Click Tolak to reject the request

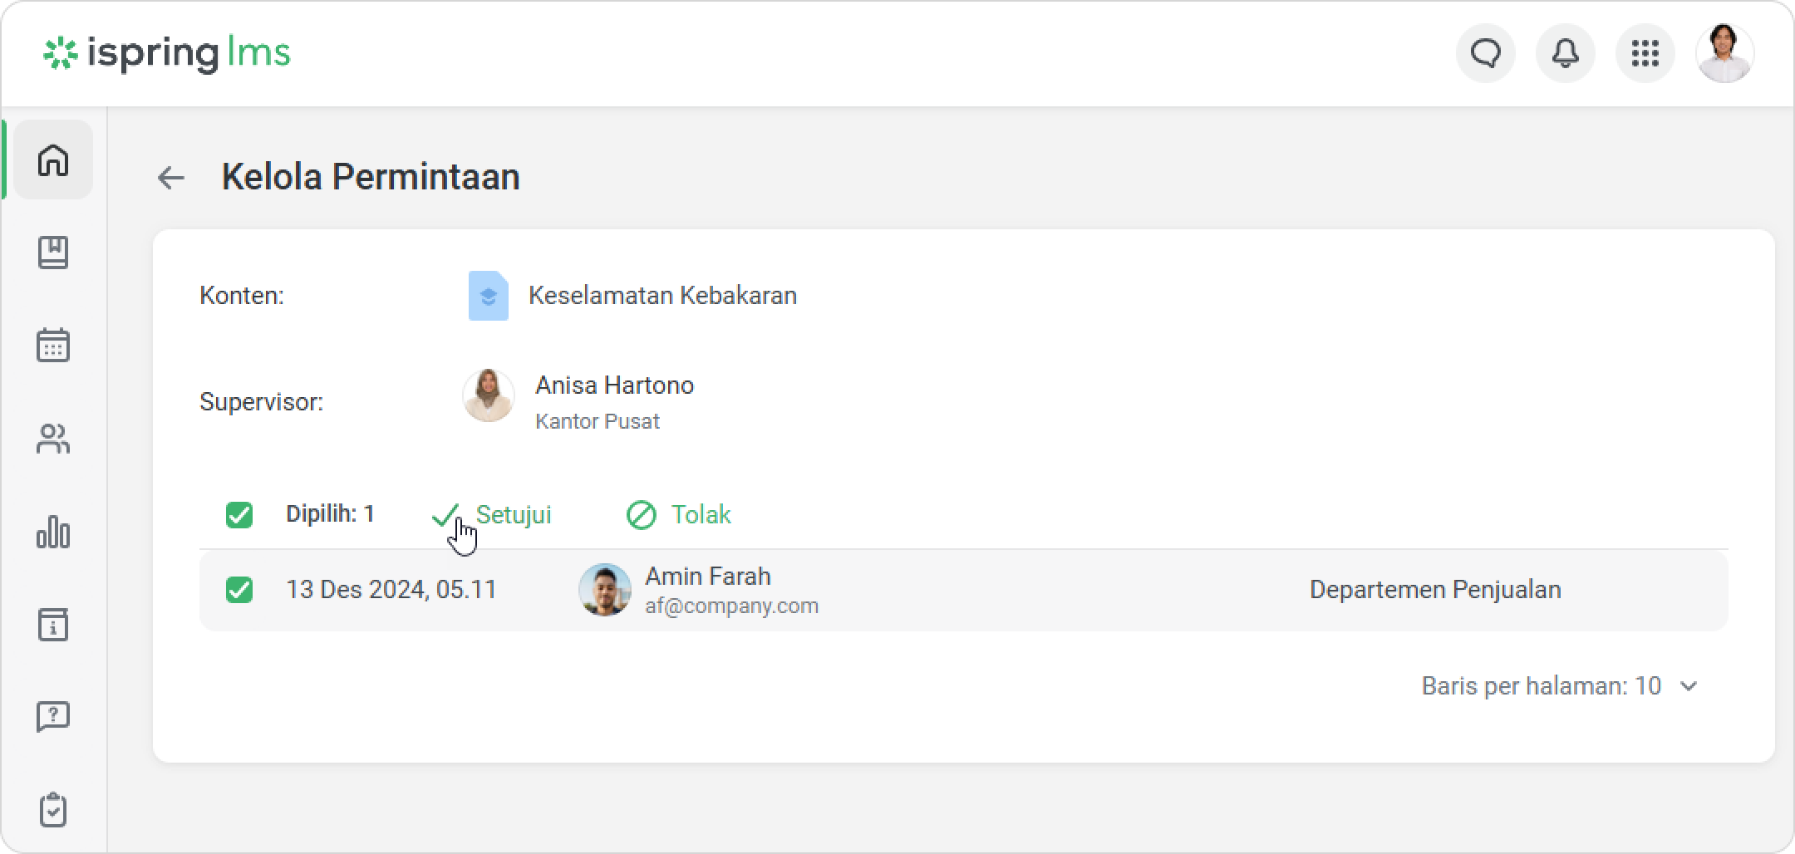coord(679,515)
